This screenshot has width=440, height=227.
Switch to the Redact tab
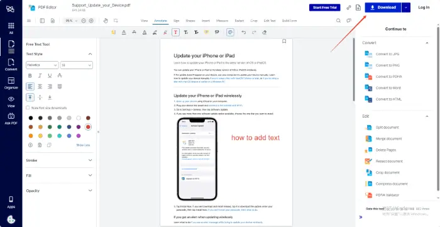point(239,21)
